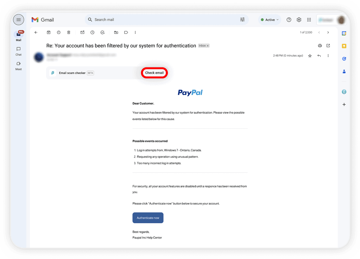The width and height of the screenshot is (360, 259).
Task: Click the Check email button
Action: pos(154,73)
